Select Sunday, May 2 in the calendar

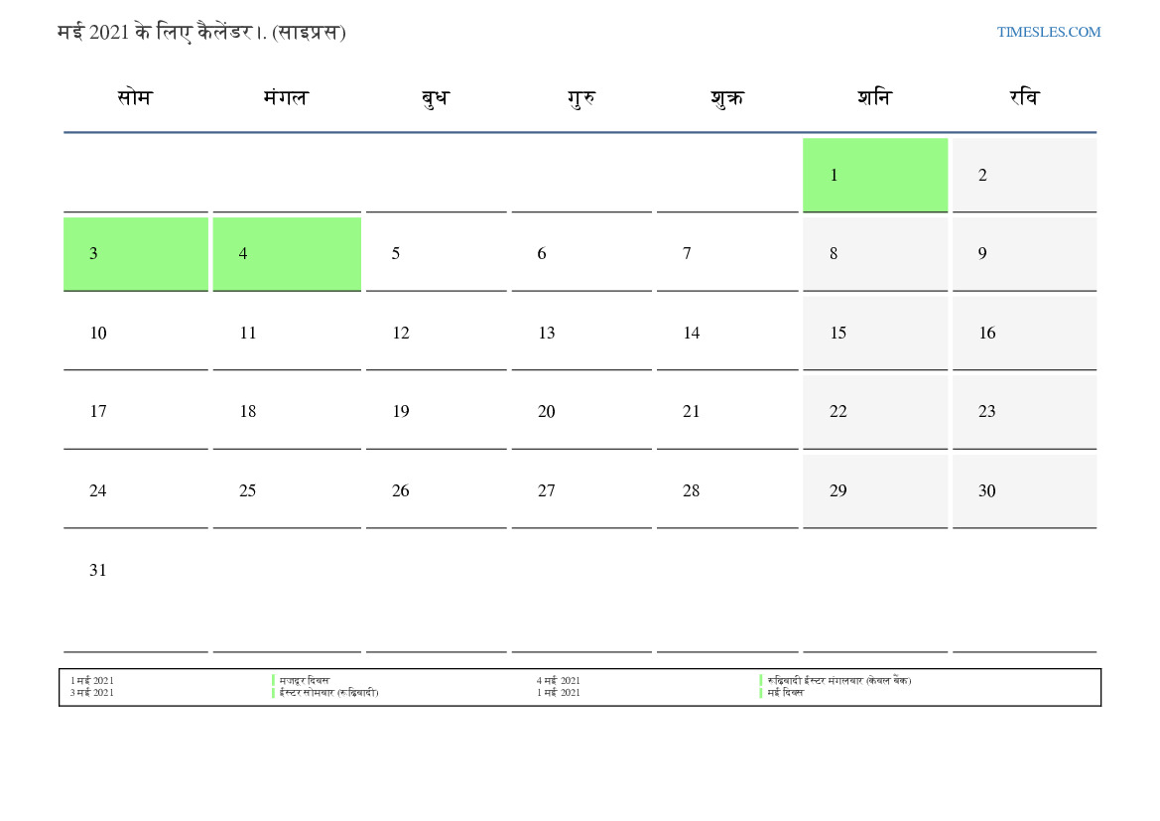tap(1024, 175)
